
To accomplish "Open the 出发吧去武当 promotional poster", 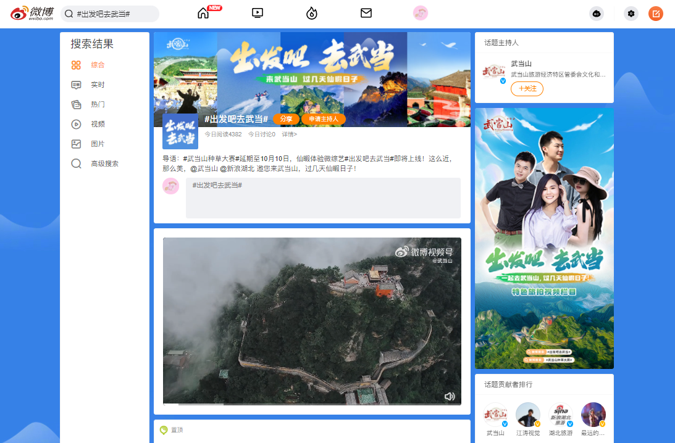I will tap(544, 239).
